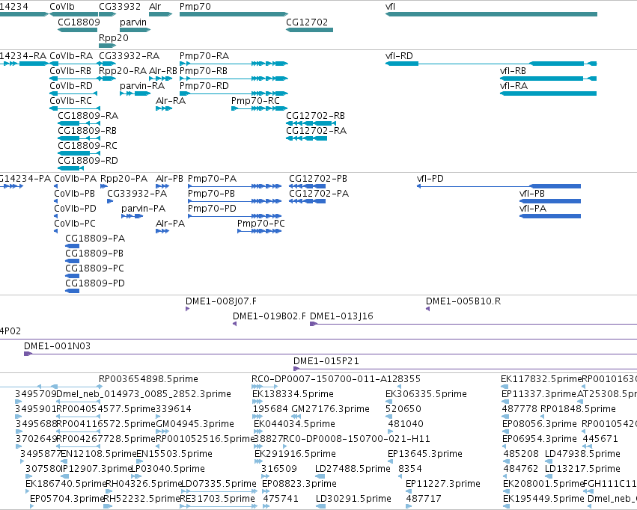Select protein CG18809-PA label

[x=95, y=238]
